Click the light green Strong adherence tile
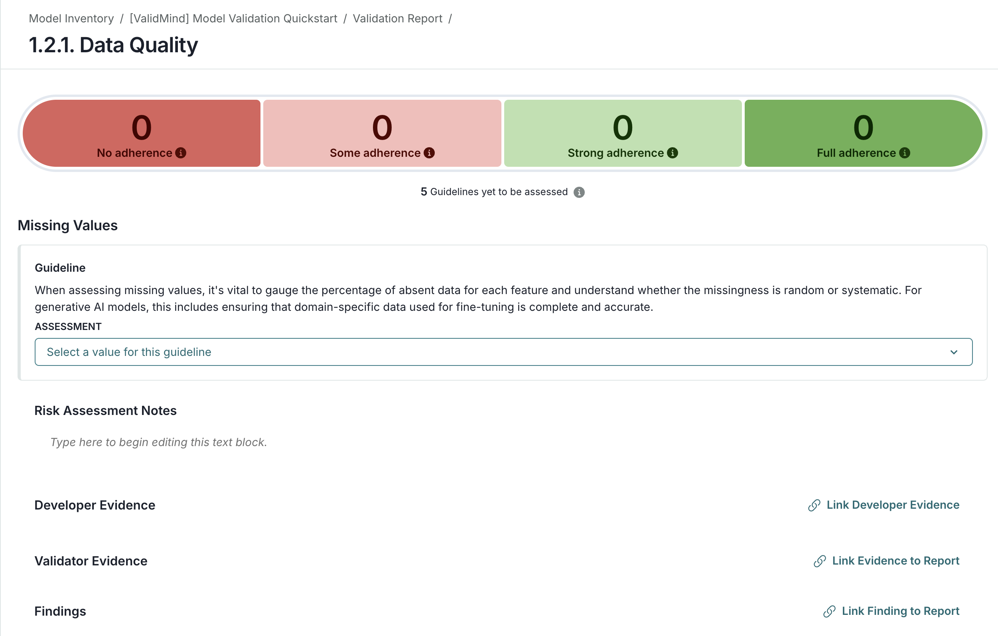The width and height of the screenshot is (998, 636). (623, 124)
